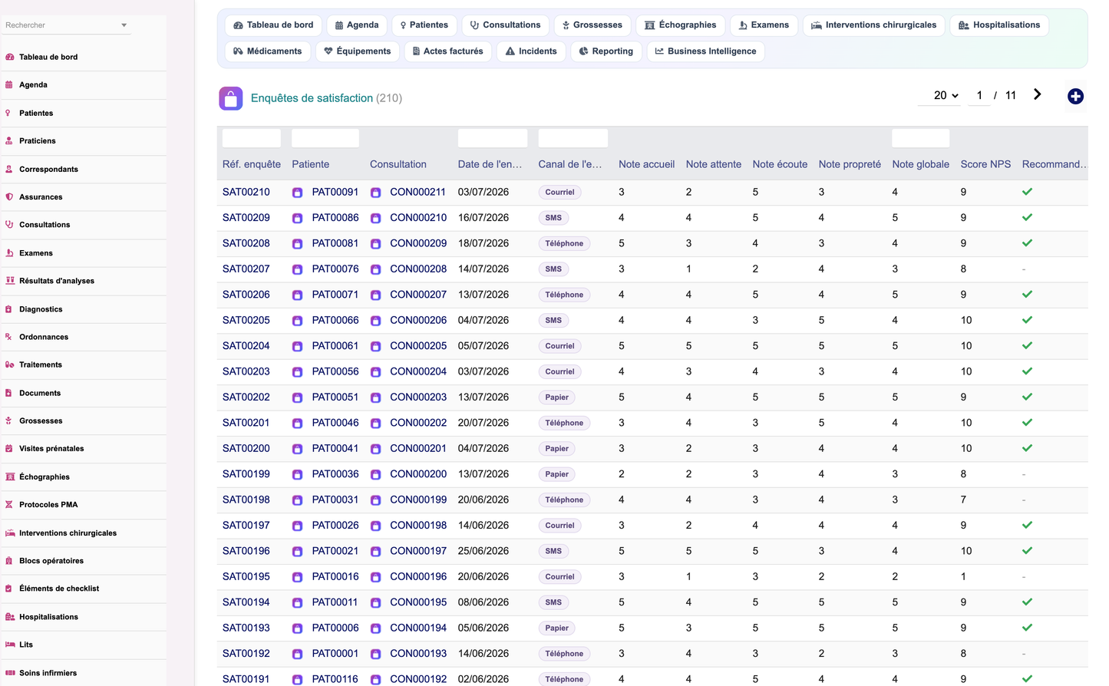Click Canal de l'enquête filter field
The width and height of the screenshot is (1109, 686).
(573, 138)
